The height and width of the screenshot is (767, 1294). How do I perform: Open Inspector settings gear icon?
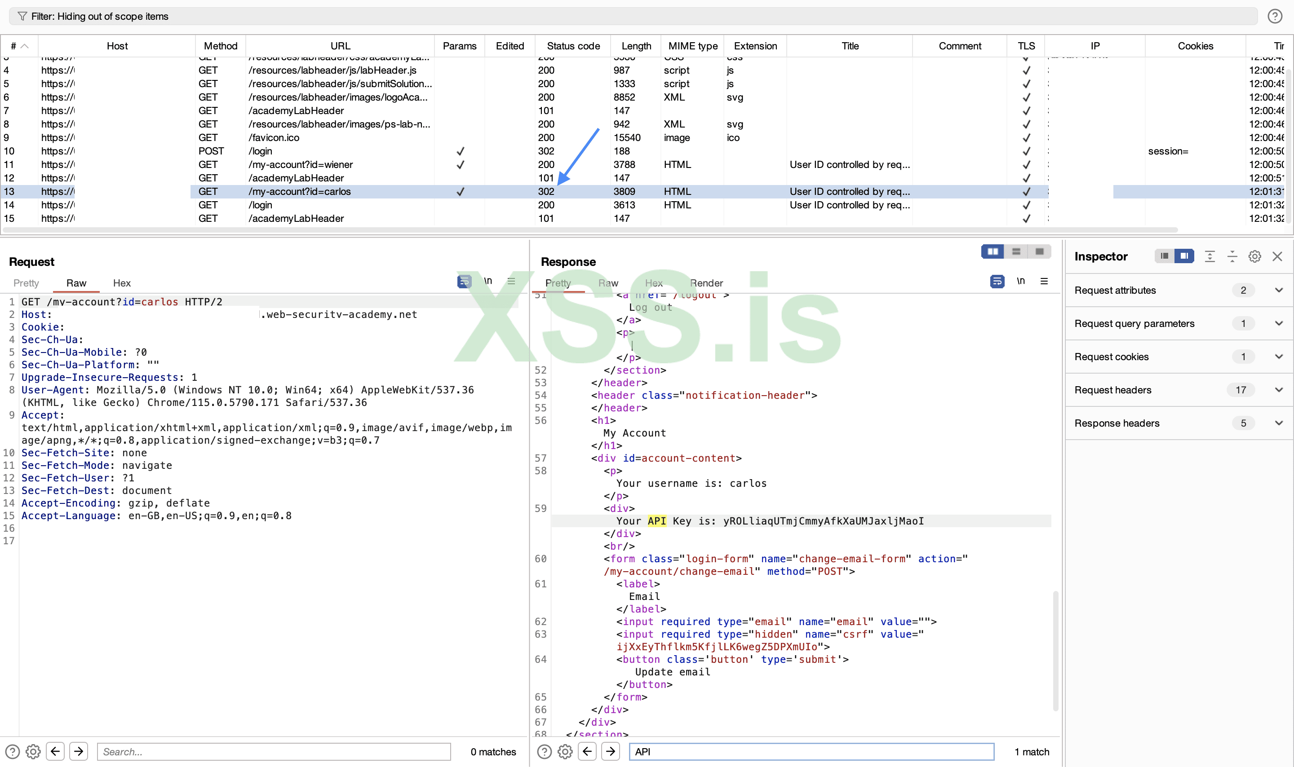pyautogui.click(x=1254, y=256)
